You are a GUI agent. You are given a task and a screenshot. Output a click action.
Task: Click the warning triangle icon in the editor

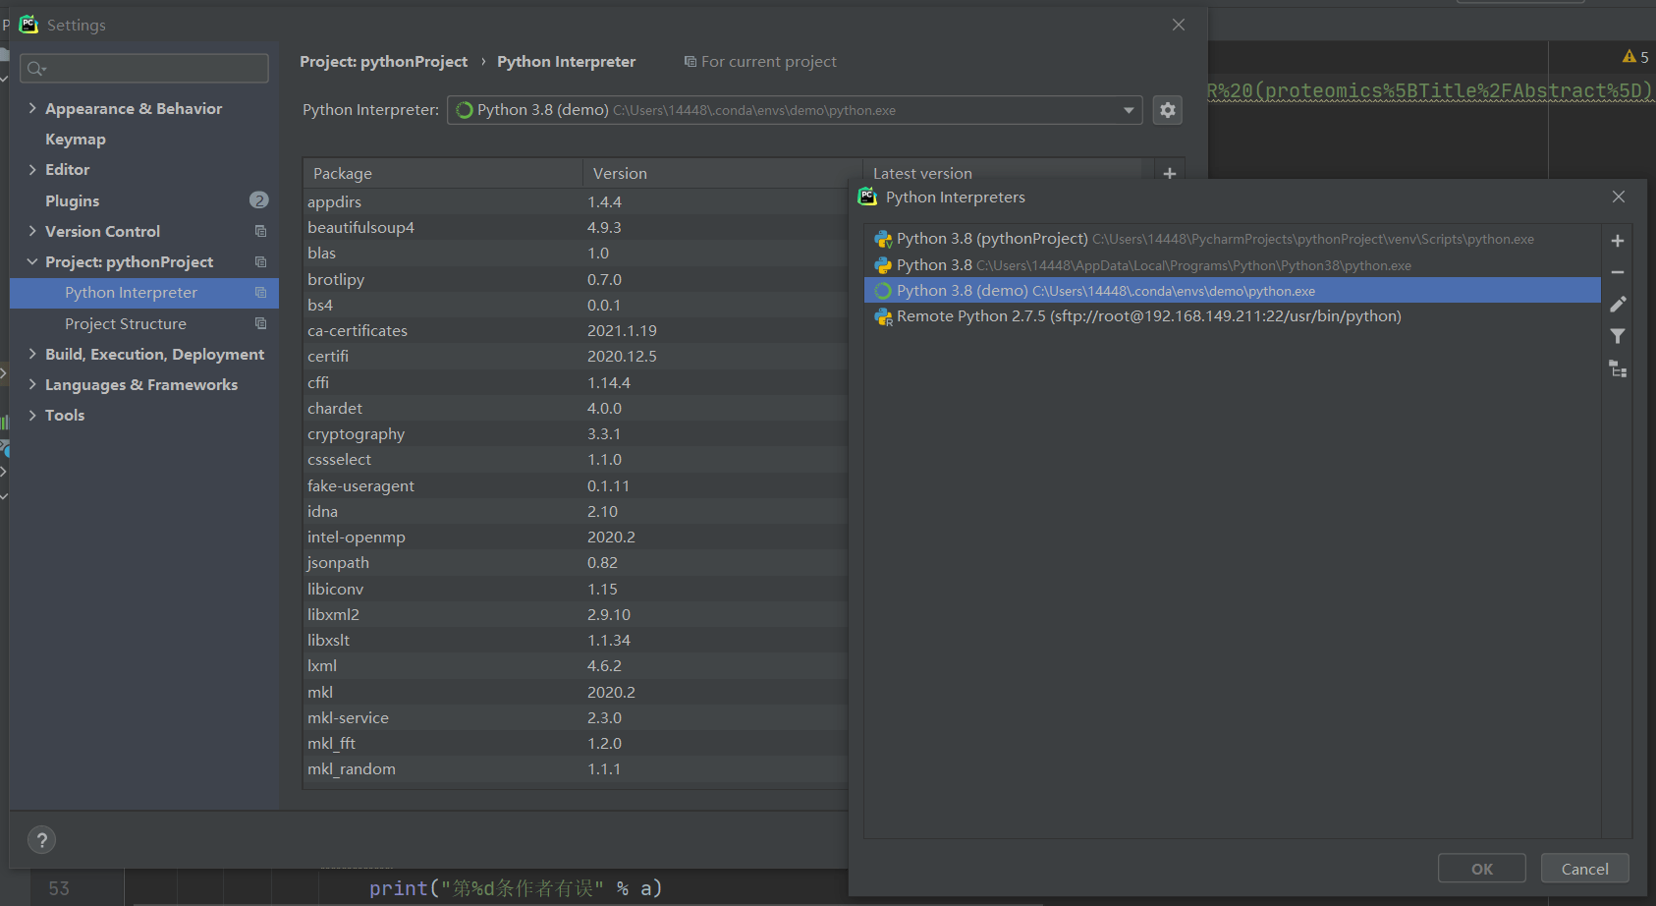(x=1629, y=57)
